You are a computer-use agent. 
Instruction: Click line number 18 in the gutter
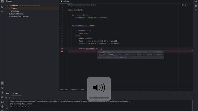pos(62,49)
